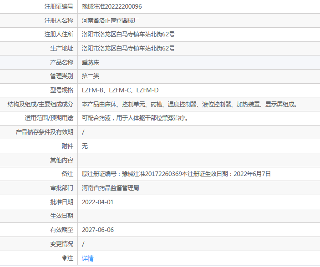Open the 详情 link
Image resolution: width=320 pixels, height=267 pixels.
pyautogui.click(x=87, y=258)
